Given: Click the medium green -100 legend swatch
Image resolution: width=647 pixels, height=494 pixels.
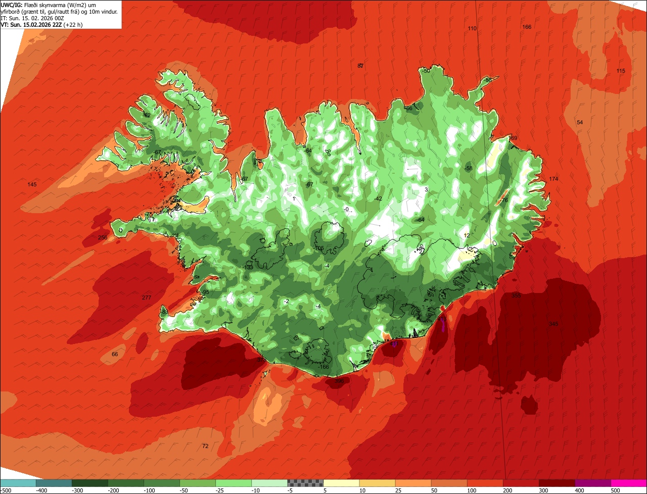Looking at the screenshot, I should (x=162, y=483).
